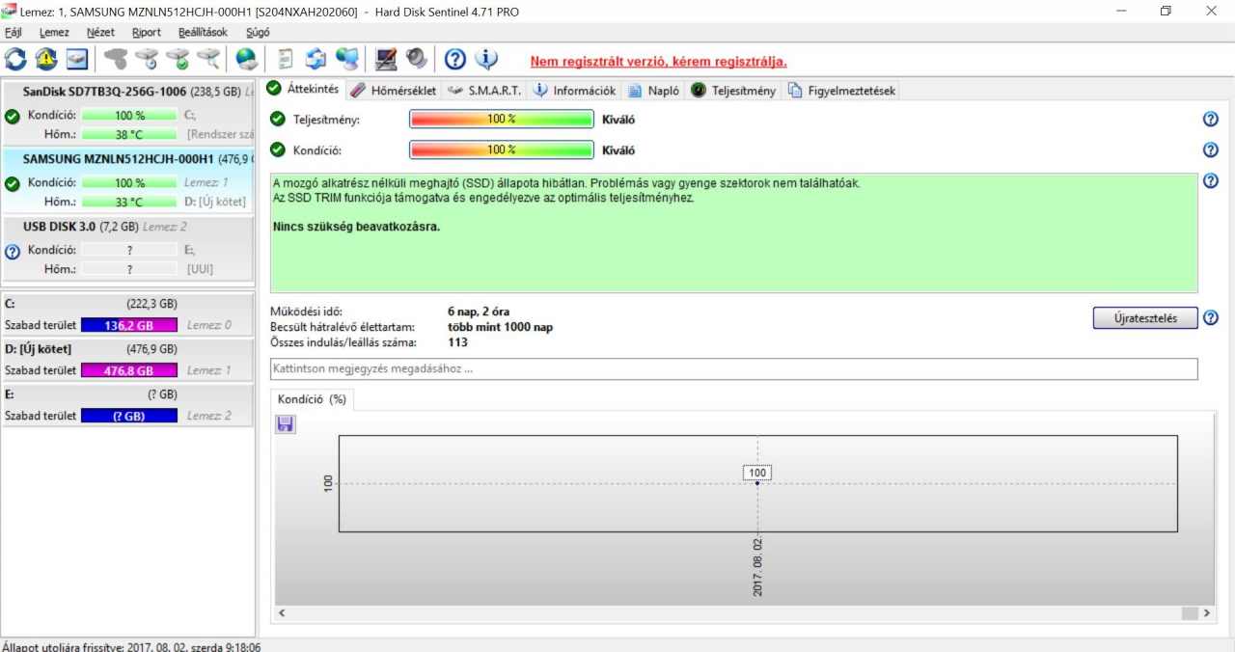Screen dimensions: 1235x652
Task: Click 'Nincs szükség beavatkozásra.' text
Action: pyautogui.click(x=357, y=227)
